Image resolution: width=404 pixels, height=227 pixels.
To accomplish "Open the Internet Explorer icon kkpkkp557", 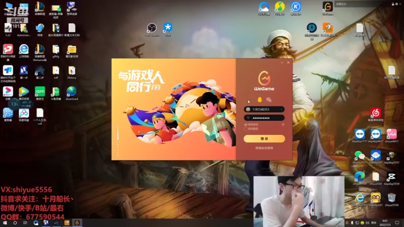I will tap(360, 200).
